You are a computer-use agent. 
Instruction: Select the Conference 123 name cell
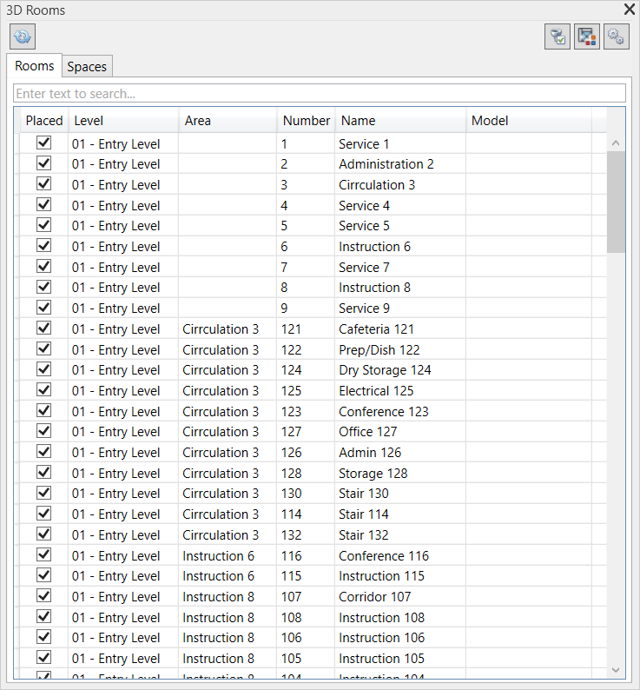(400, 411)
